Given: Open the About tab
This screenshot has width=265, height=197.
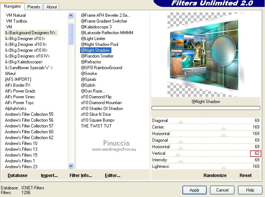Looking at the screenshot, I should tap(52, 7).
